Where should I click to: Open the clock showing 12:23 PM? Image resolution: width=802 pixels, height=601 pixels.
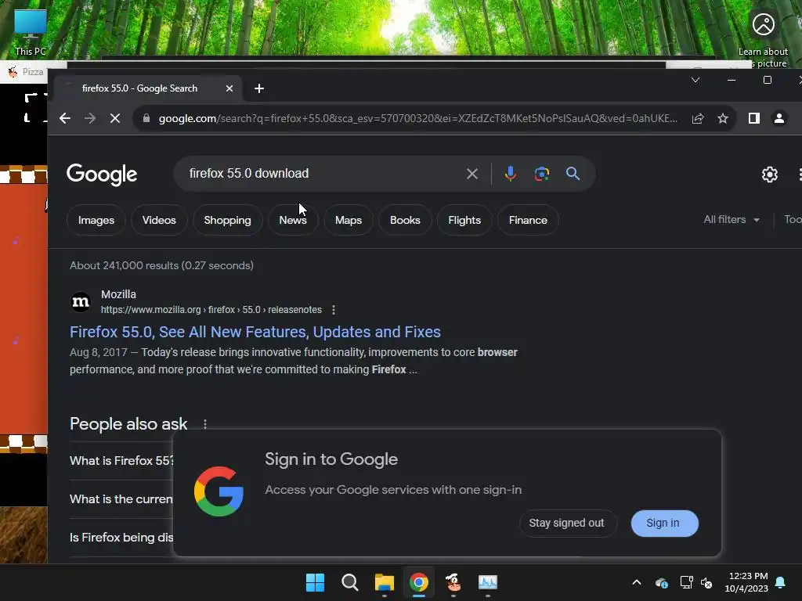tap(746, 582)
